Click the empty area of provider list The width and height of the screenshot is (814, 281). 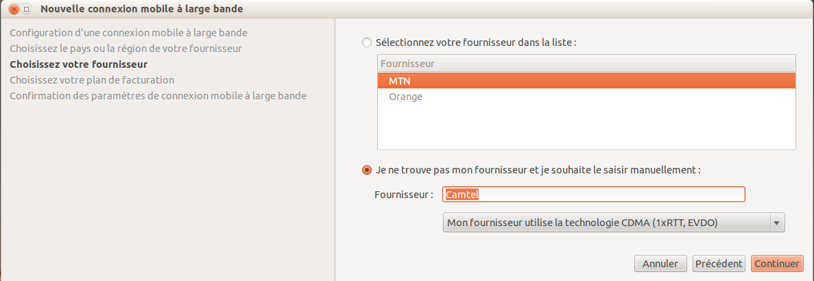(x=586, y=127)
